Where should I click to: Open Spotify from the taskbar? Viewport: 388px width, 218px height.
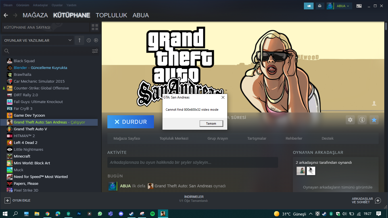(153, 214)
